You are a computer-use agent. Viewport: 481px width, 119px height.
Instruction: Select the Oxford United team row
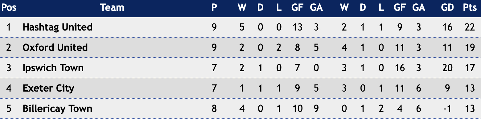pos(240,47)
